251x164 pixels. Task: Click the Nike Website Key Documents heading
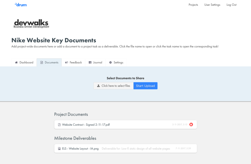click(x=54, y=40)
